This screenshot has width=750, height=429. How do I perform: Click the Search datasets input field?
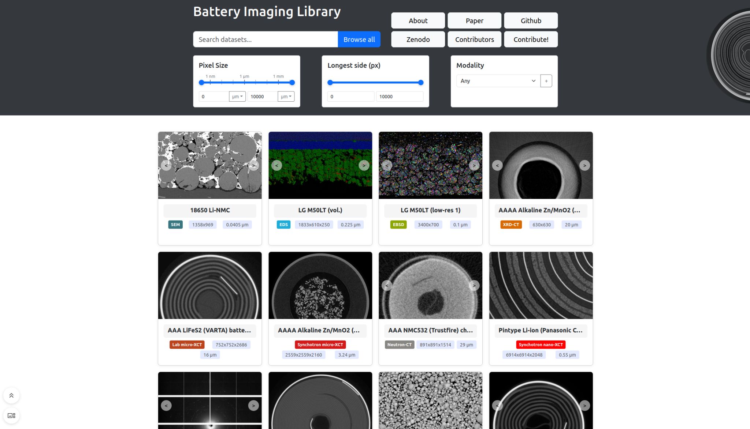[265, 39]
